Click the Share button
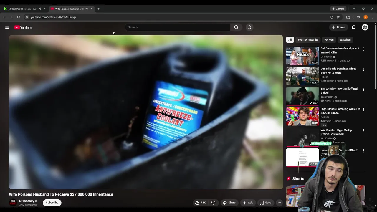The width and height of the screenshot is (377, 212). pos(229,203)
